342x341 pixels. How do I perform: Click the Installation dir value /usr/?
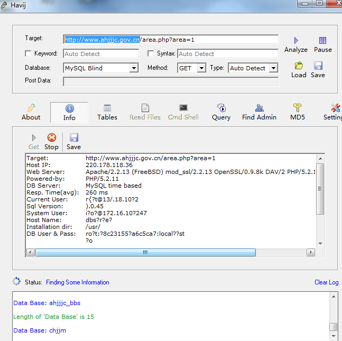(93, 227)
